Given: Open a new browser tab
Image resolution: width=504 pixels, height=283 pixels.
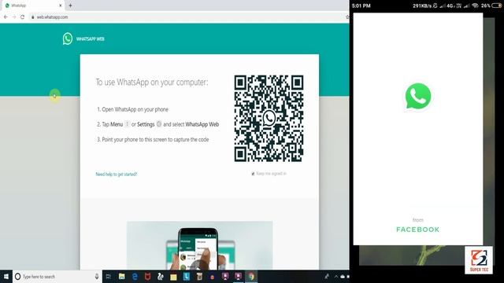Looking at the screenshot, I should click(70, 6).
